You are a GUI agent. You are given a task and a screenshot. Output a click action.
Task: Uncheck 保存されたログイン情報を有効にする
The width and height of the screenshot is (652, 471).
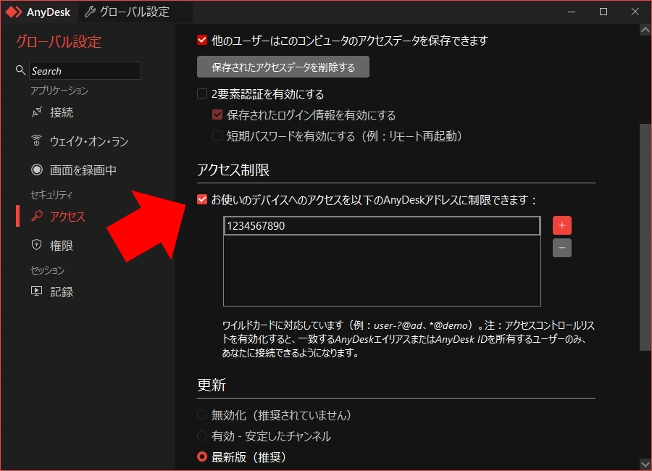[x=217, y=114]
